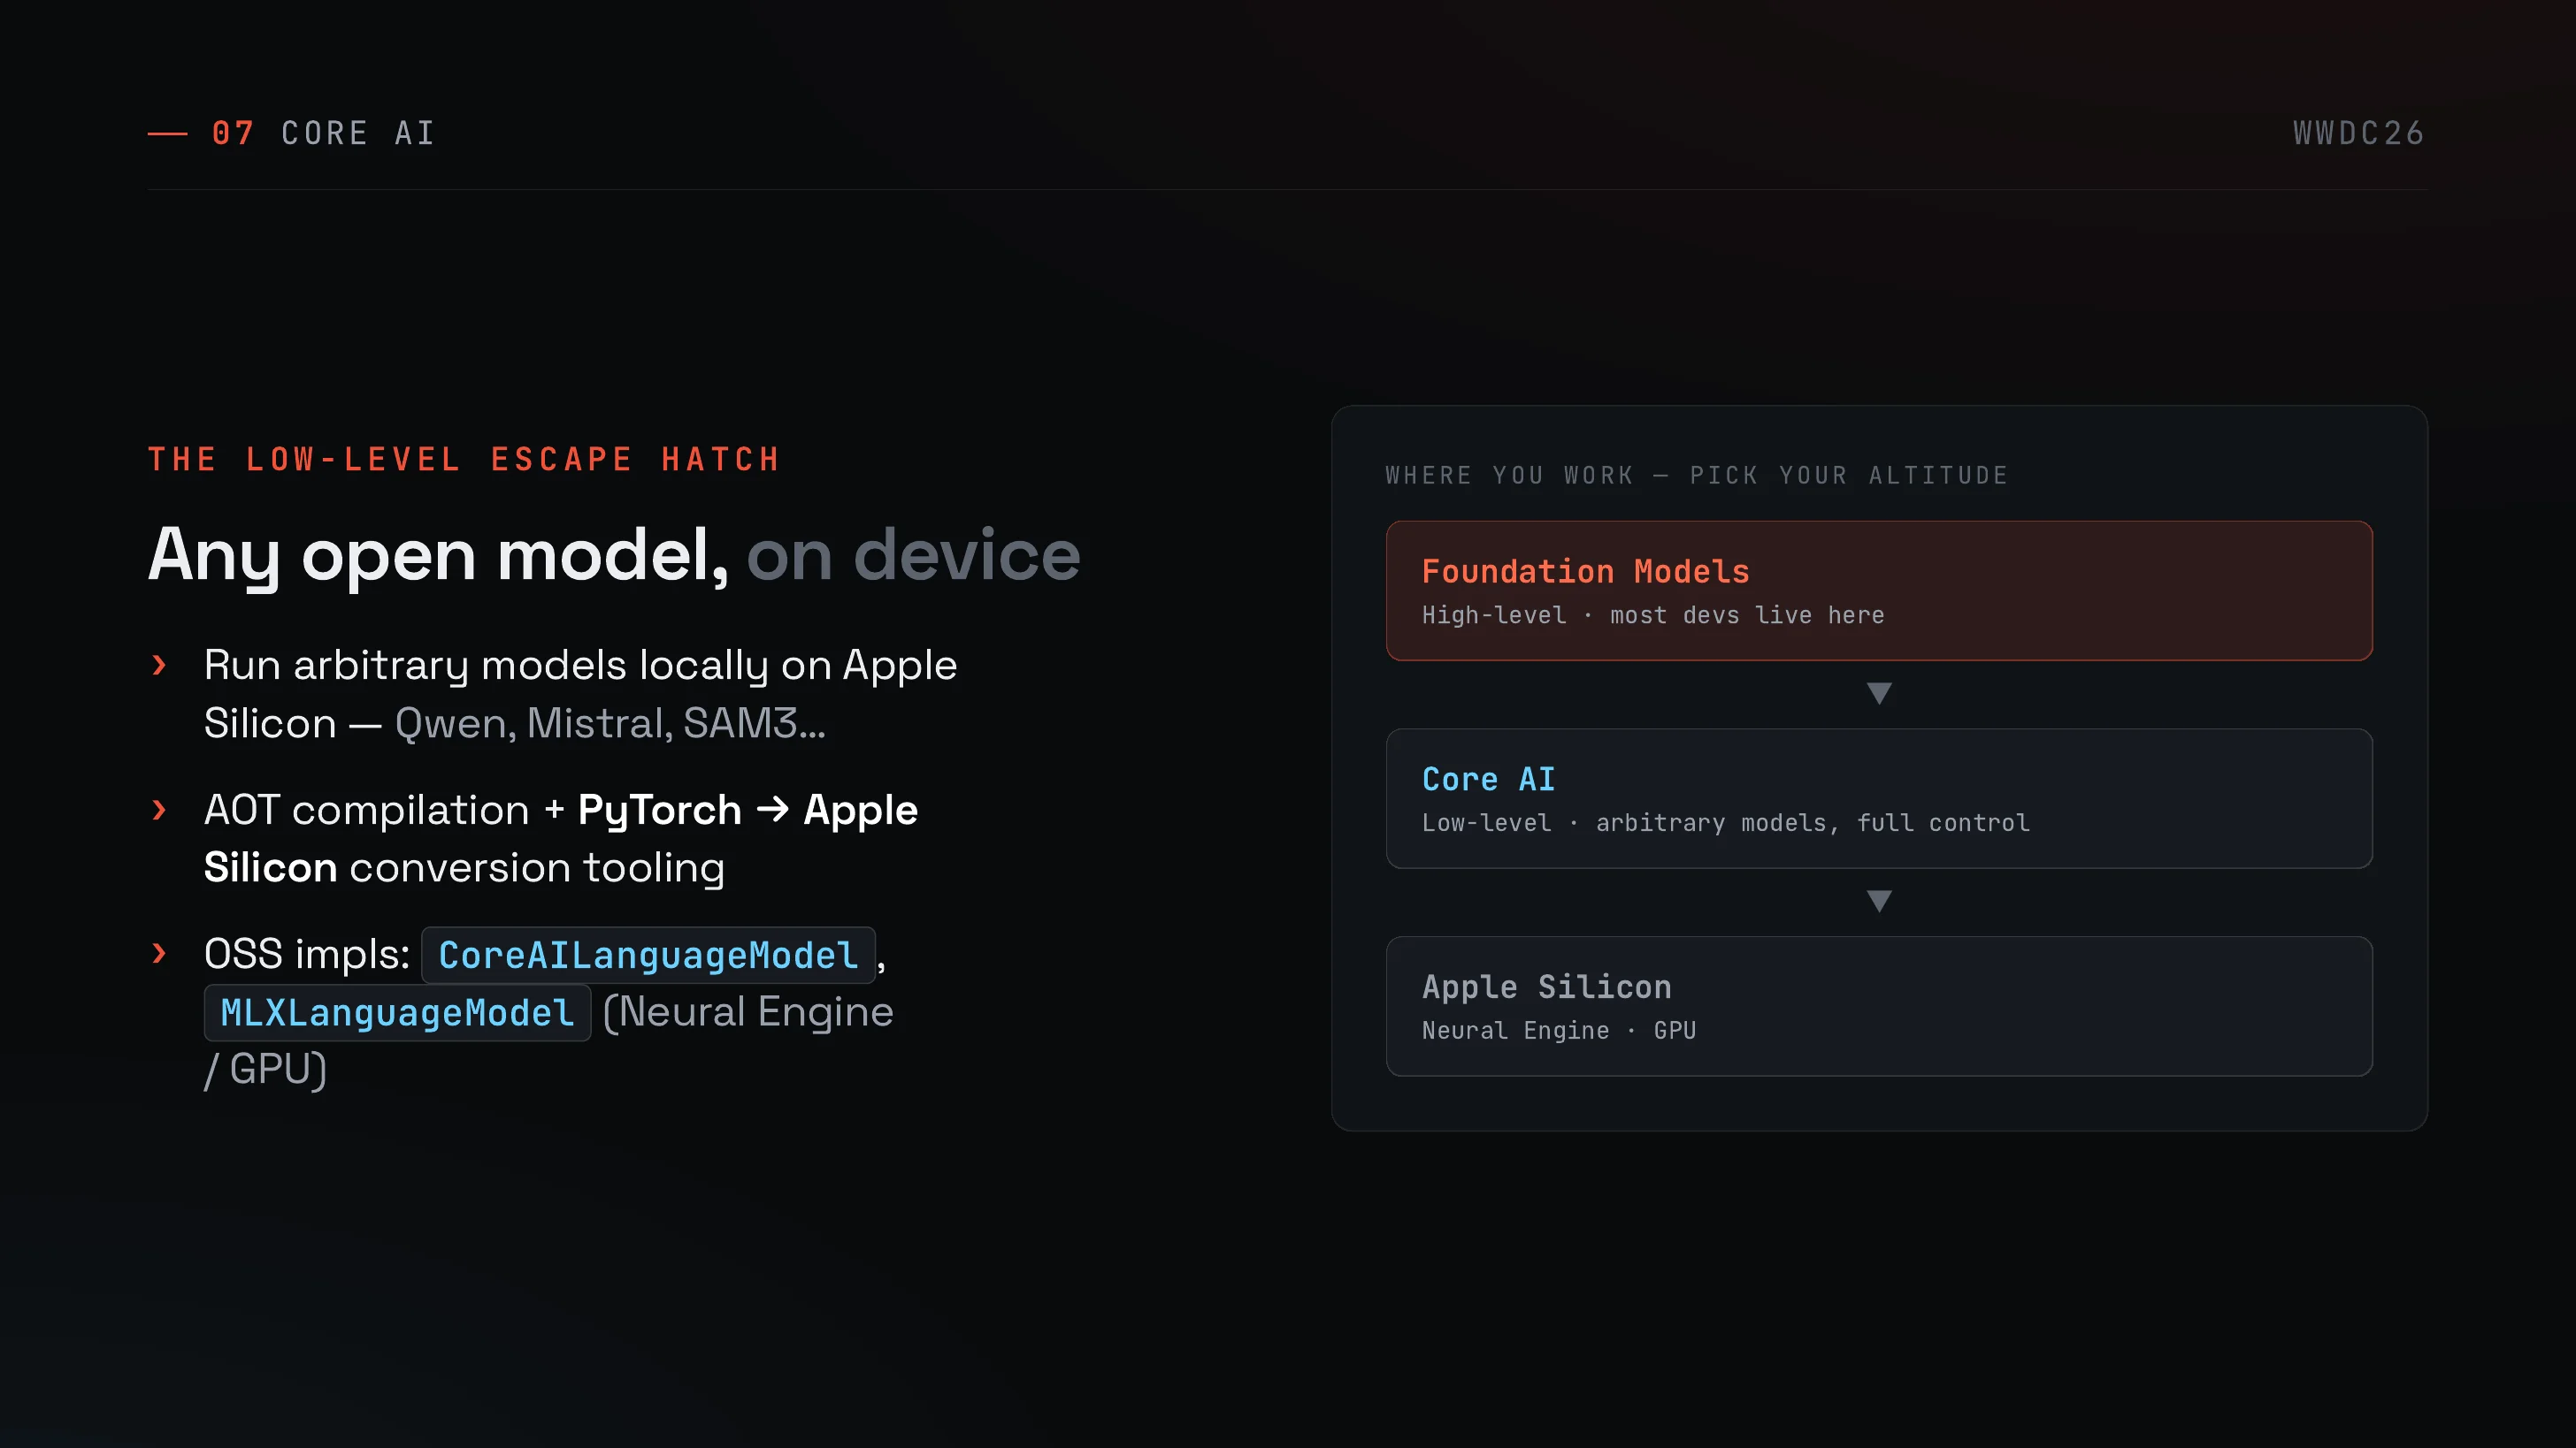Click chevron bullet beside 'OSS impls'
This screenshot has height=1448, width=2576.
(159, 953)
